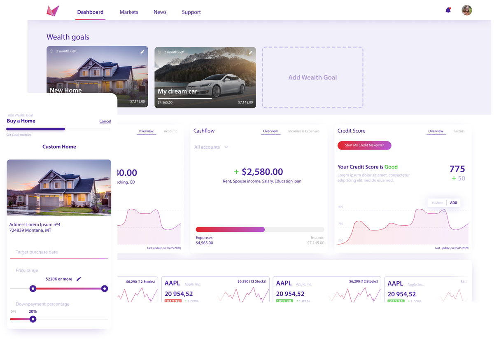Click the expenses versus income bar
This screenshot has width=494, height=346.
260,229
